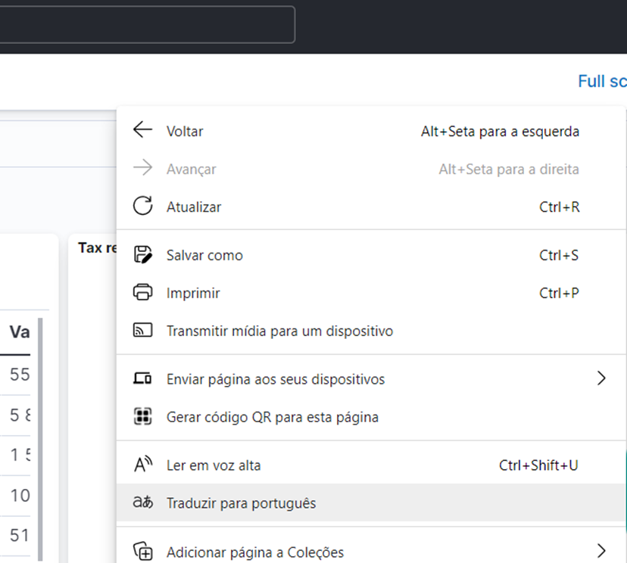Click the Imprimir printer icon
627x563 pixels.
pos(143,292)
